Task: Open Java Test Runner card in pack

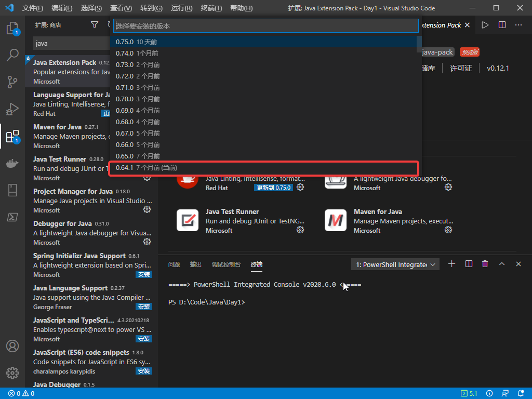Action: pyautogui.click(x=241, y=220)
